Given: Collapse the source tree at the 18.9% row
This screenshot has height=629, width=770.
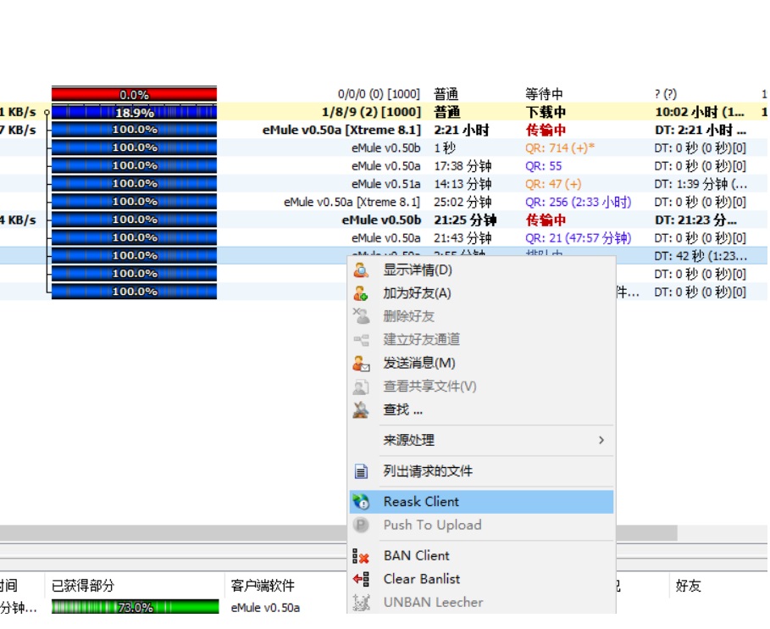Looking at the screenshot, I should tap(47, 113).
